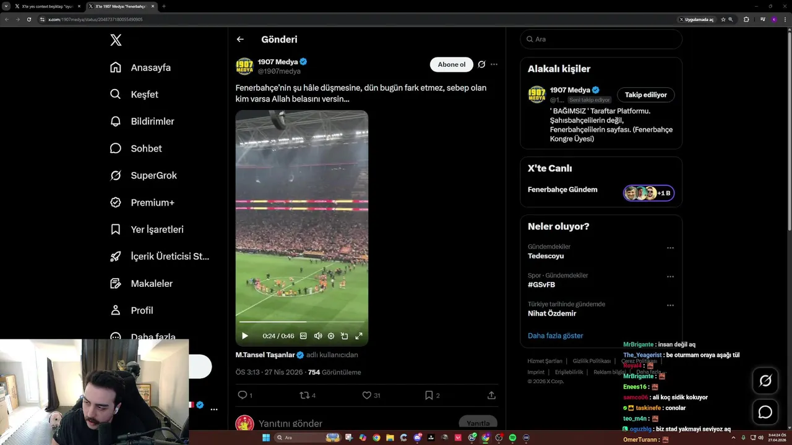Click the back arrow next to Gönderi

(240, 40)
